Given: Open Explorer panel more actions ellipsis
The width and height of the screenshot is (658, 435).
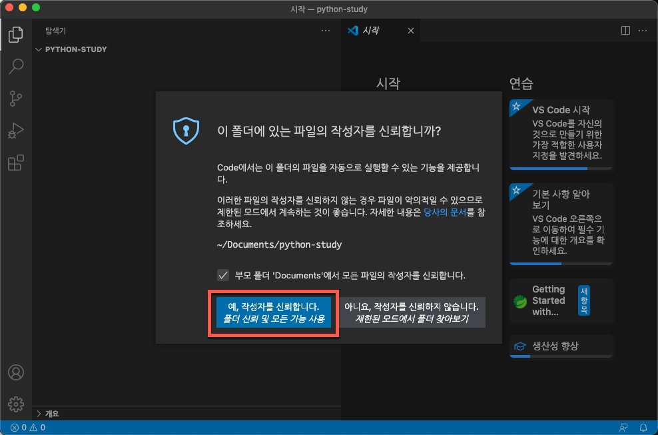Looking at the screenshot, I should tap(326, 31).
